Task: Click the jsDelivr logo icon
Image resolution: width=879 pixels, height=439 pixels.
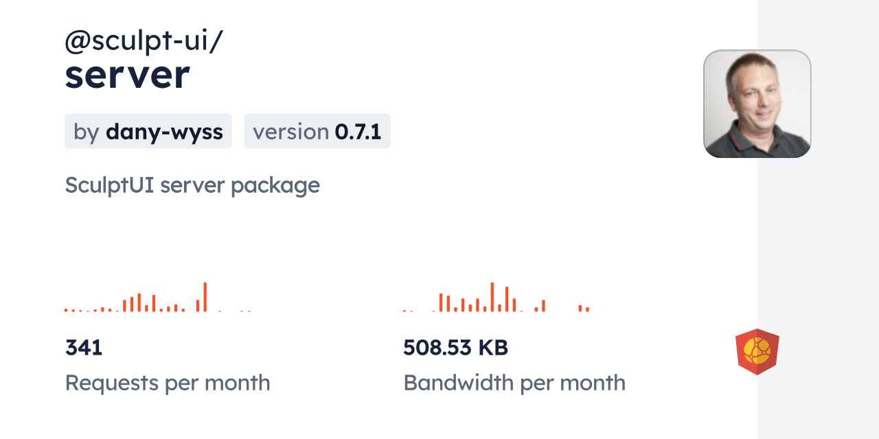Action: click(x=757, y=352)
